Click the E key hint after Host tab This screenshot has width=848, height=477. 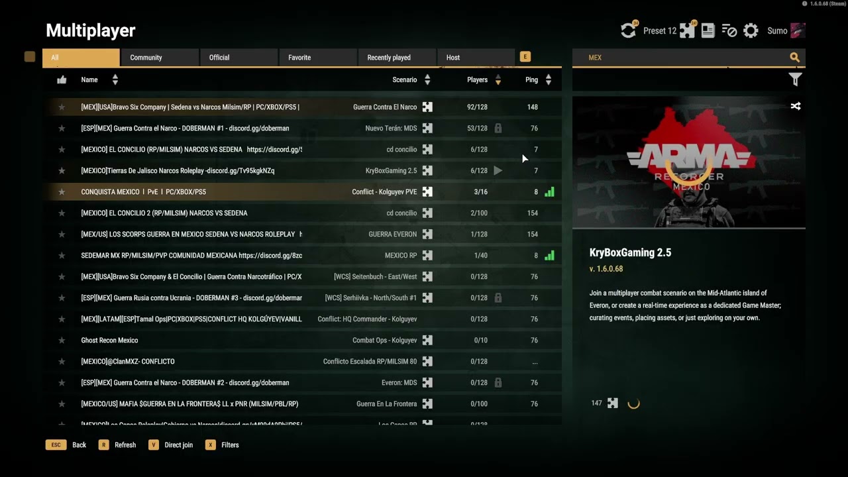(x=525, y=57)
